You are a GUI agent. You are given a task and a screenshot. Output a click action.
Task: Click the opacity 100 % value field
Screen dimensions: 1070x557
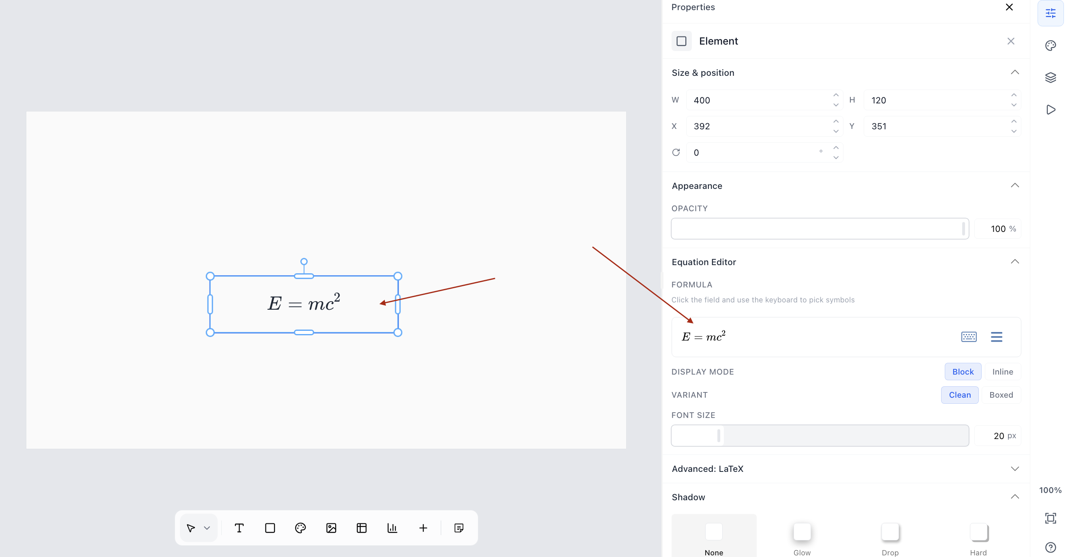[x=998, y=229]
